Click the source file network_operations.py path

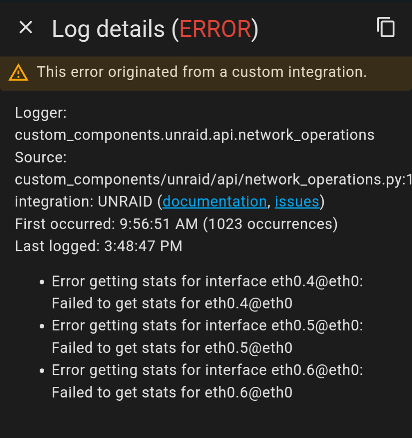(205, 179)
